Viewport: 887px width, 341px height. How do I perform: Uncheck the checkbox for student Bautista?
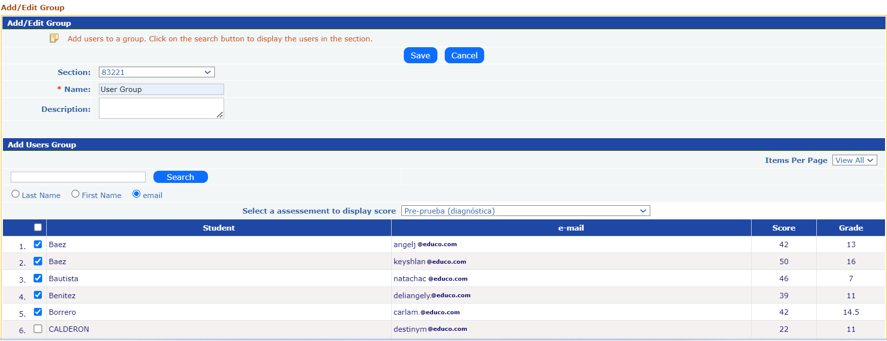(x=38, y=278)
